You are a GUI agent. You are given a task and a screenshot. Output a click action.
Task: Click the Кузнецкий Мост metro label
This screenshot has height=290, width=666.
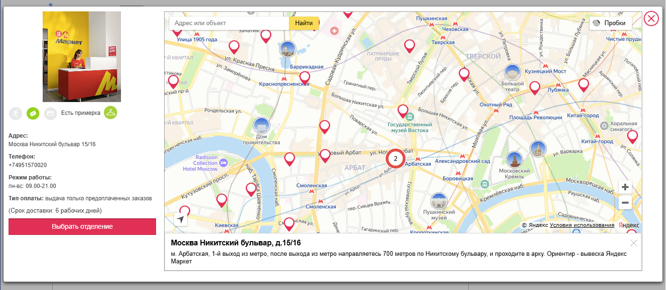[546, 71]
